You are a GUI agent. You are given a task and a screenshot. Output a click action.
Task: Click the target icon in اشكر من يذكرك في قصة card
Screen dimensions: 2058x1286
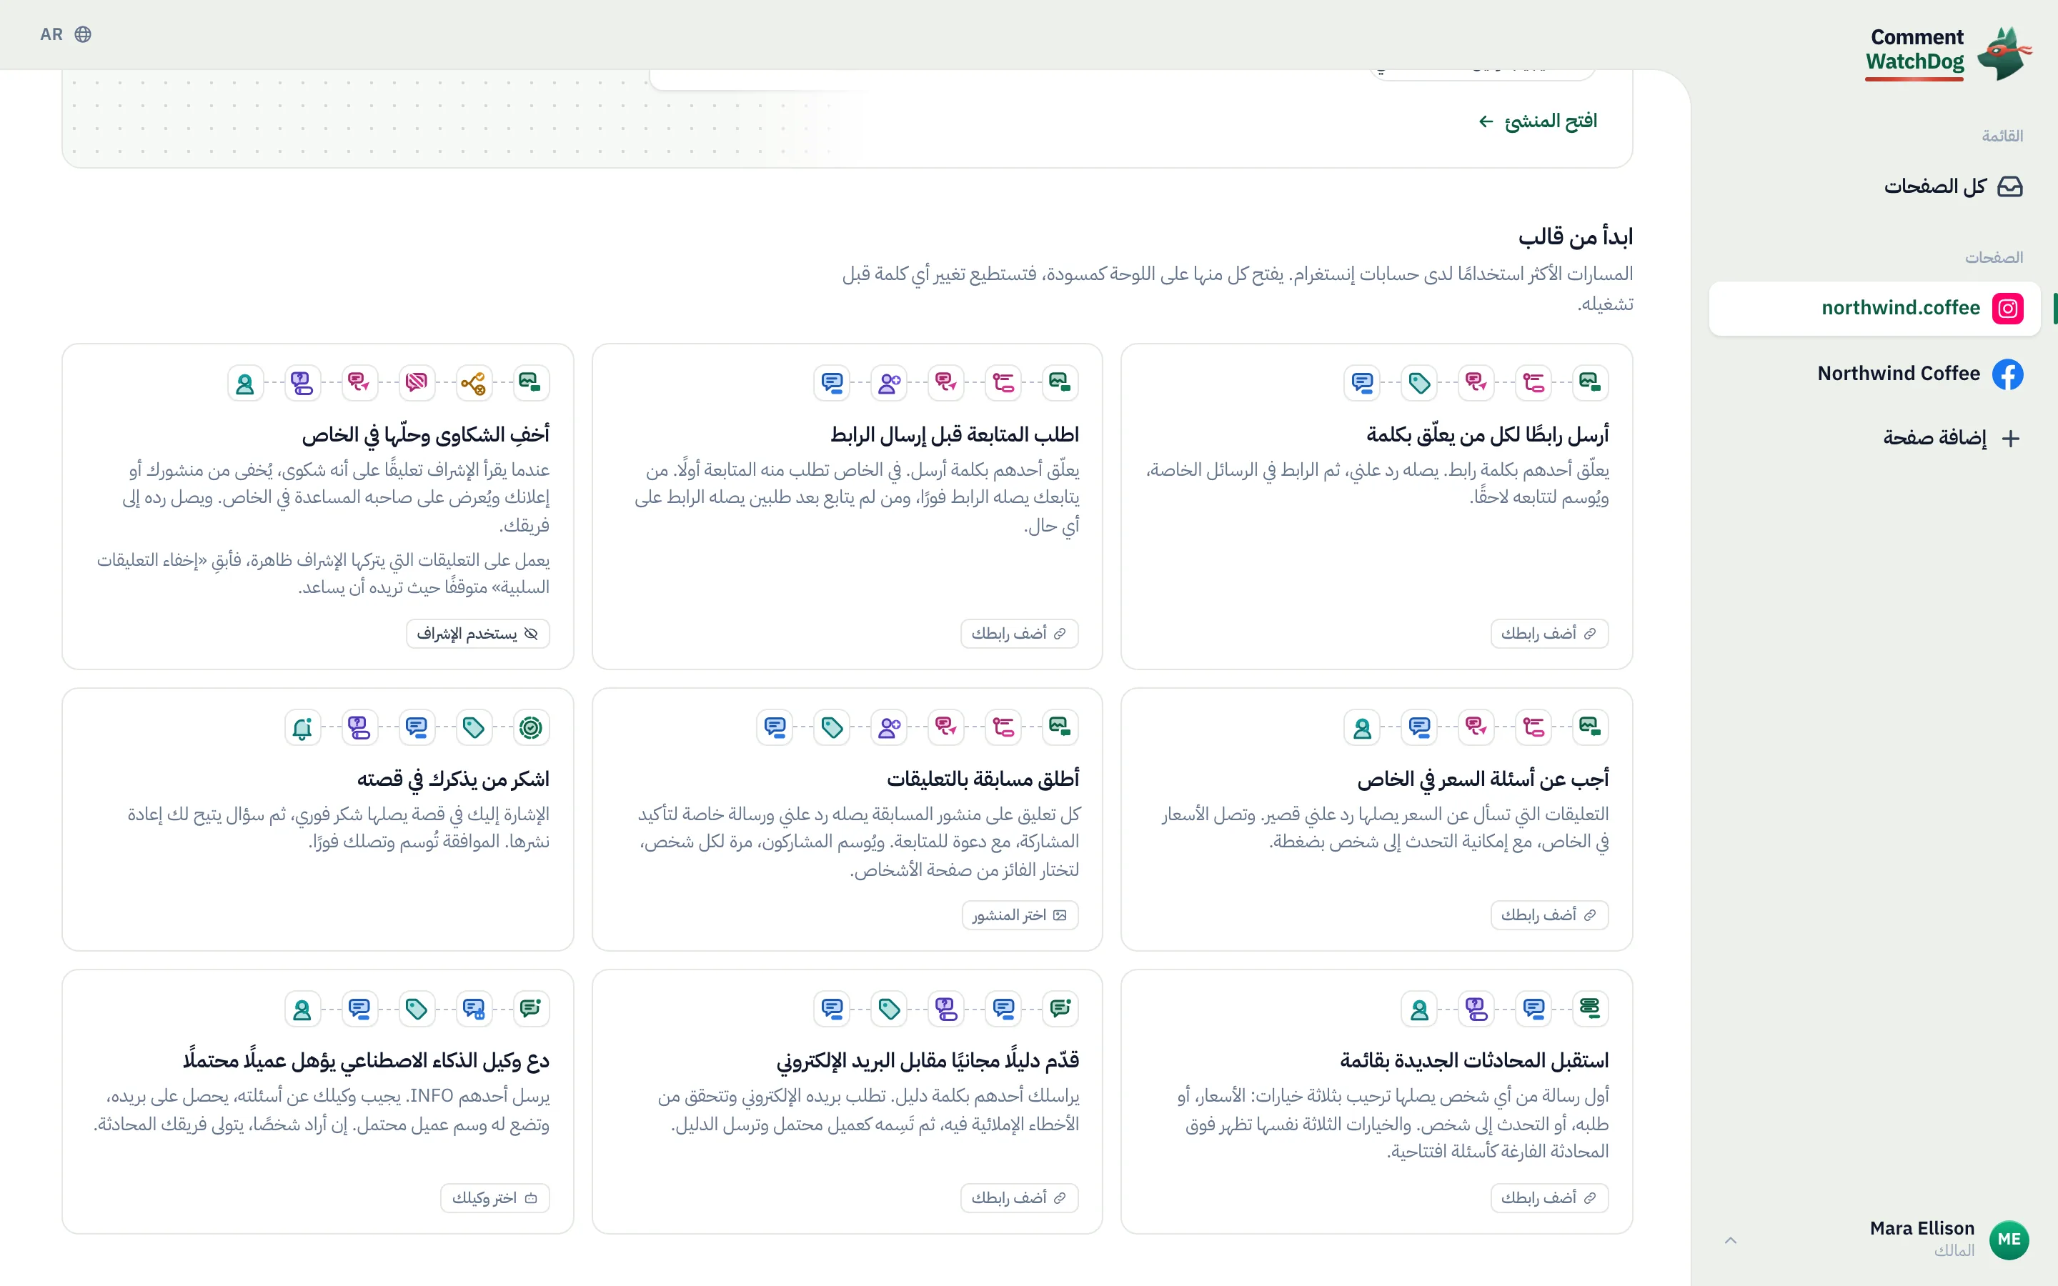531,727
